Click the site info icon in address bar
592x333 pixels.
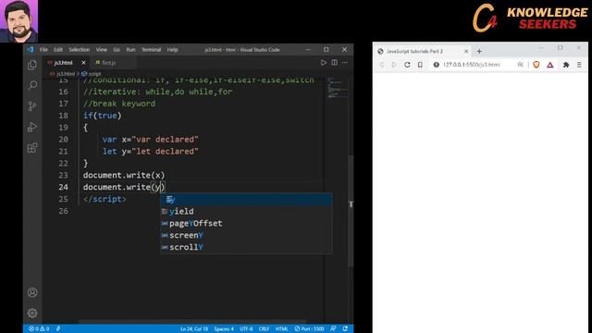pos(436,65)
